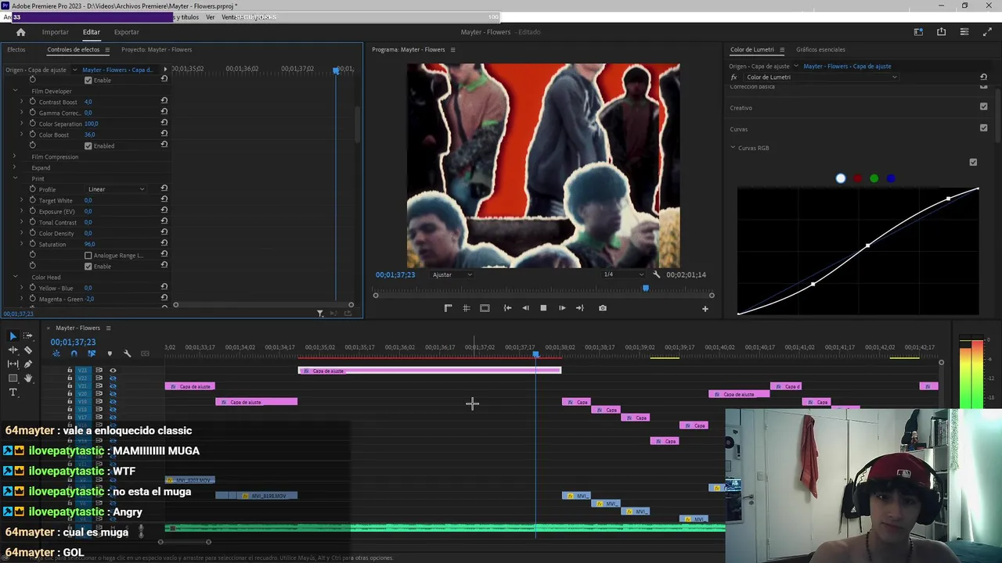1002x563 pixels.
Task: Toggle guides display in Program monitor
Action: 466,308
